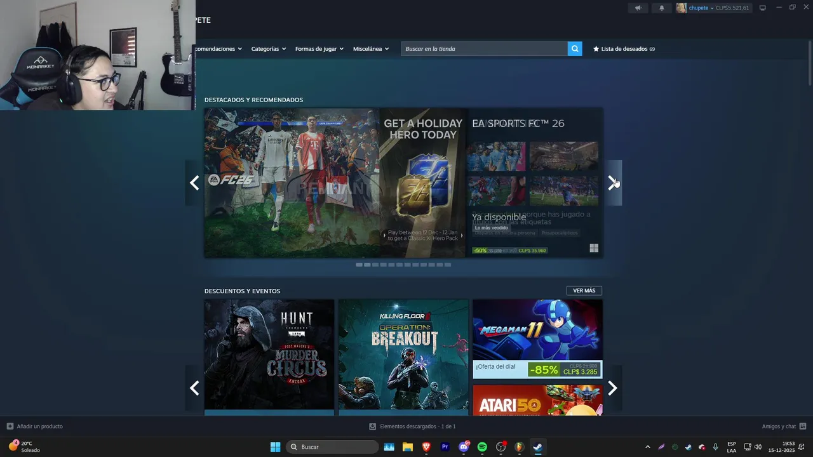The width and height of the screenshot is (813, 457).
Task: Open FL Studio from the taskbar
Action: [519, 447]
